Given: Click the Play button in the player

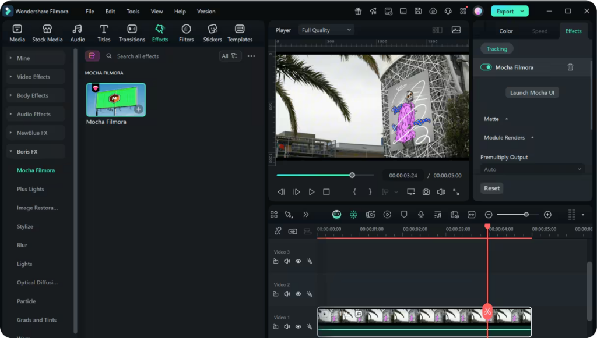Looking at the screenshot, I should click(311, 192).
